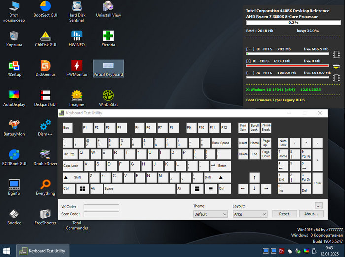Click the Scroll Lock key
The image size is (345, 257).
pos(255,128)
